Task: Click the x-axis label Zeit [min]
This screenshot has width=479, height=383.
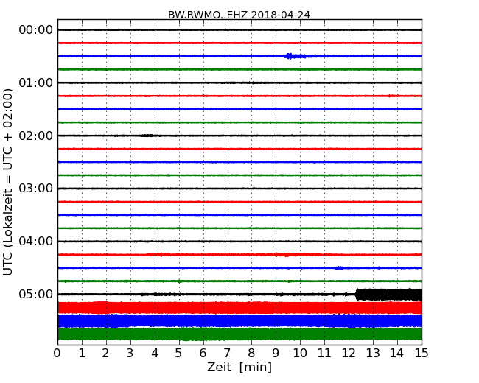Action: pos(239,367)
